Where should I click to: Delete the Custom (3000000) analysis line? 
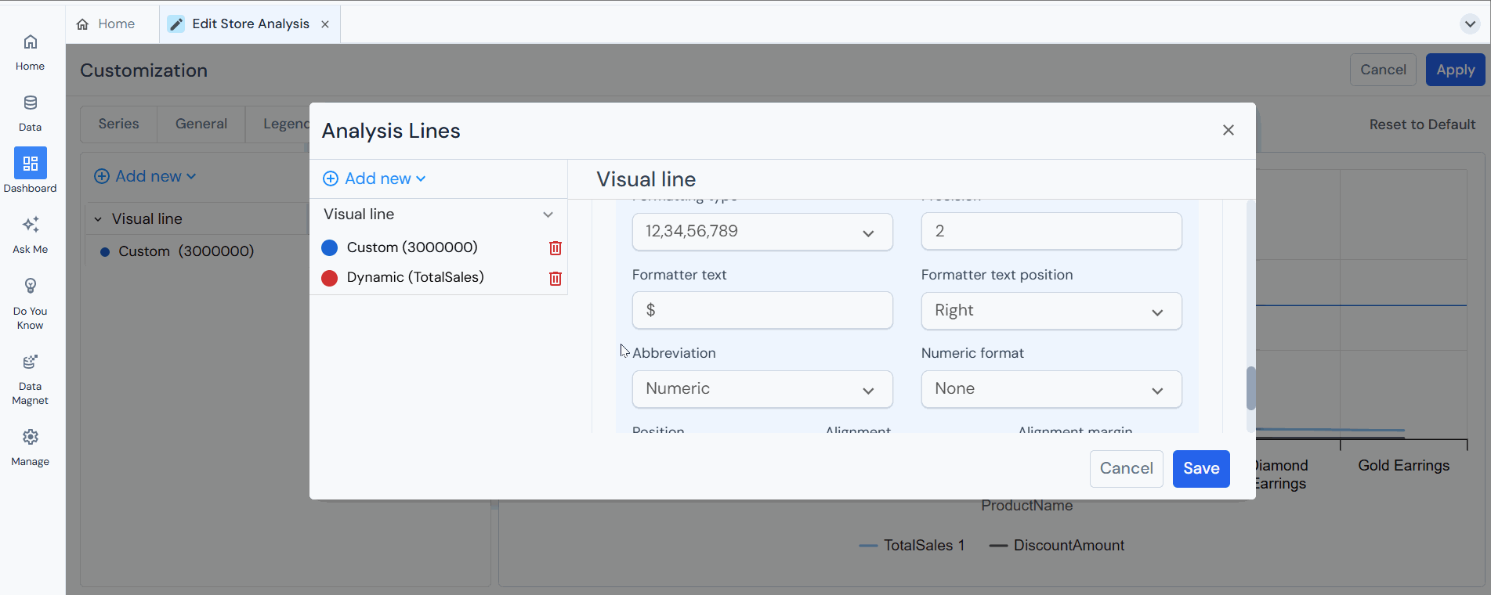point(555,248)
